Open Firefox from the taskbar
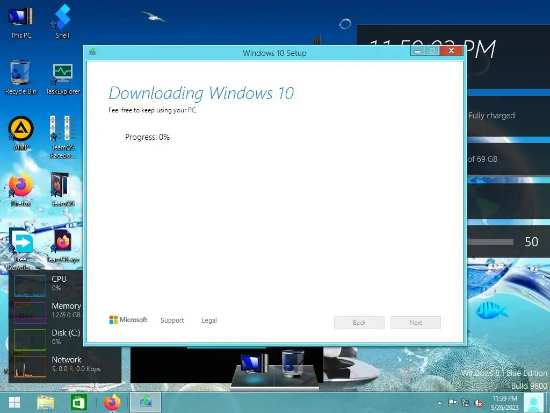Image resolution: width=550 pixels, height=413 pixels. tap(112, 402)
